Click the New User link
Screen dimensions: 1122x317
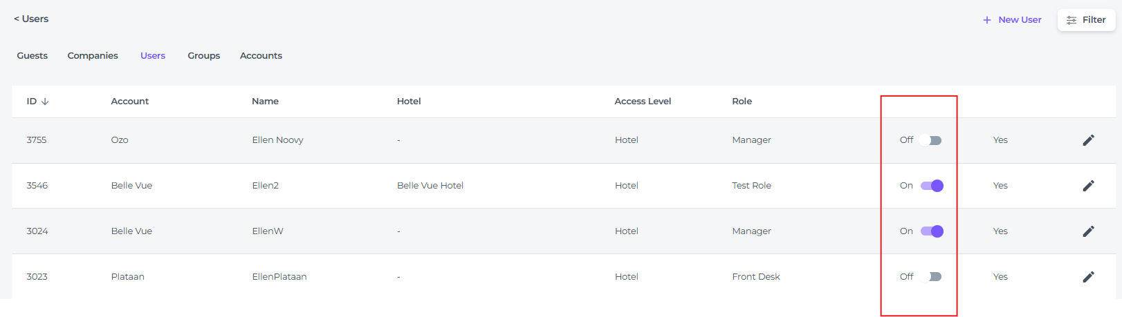(1020, 20)
